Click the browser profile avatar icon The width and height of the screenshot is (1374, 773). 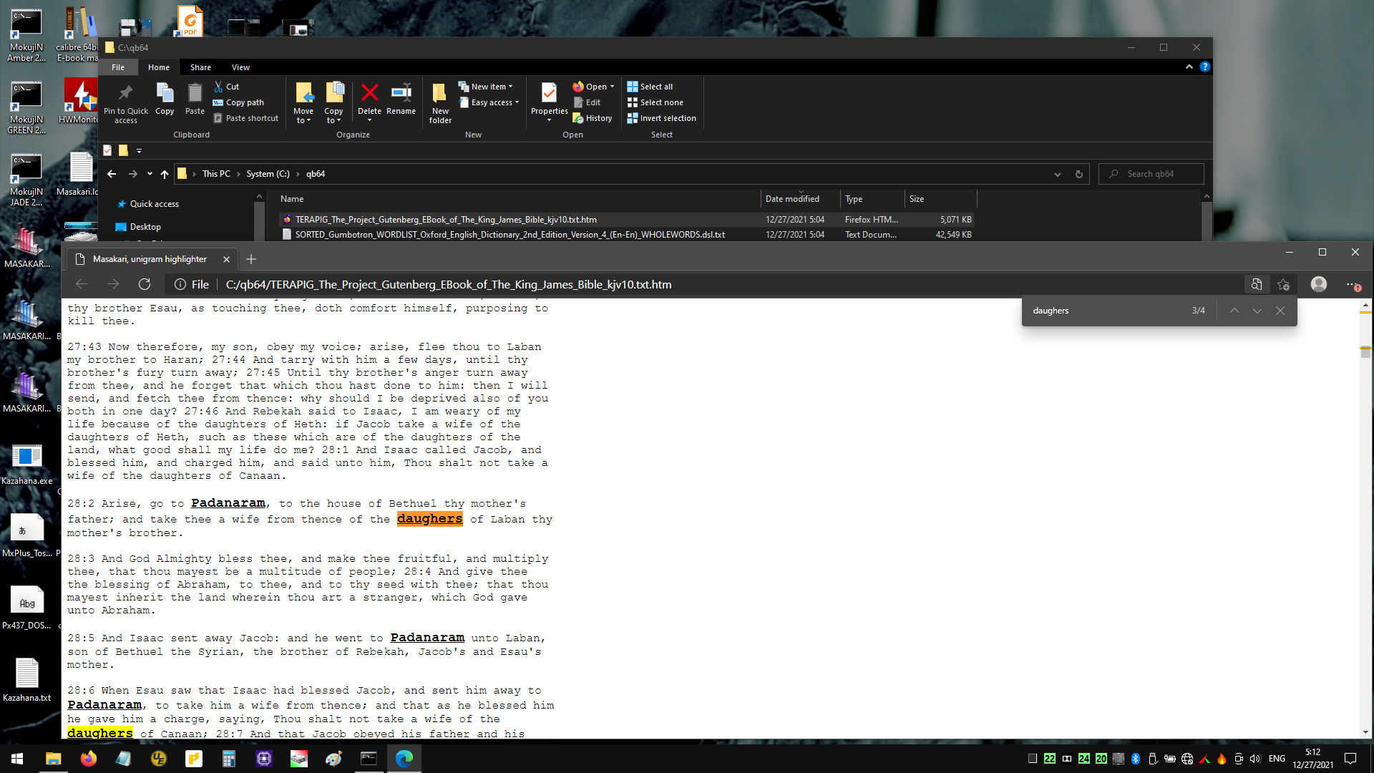click(1318, 284)
